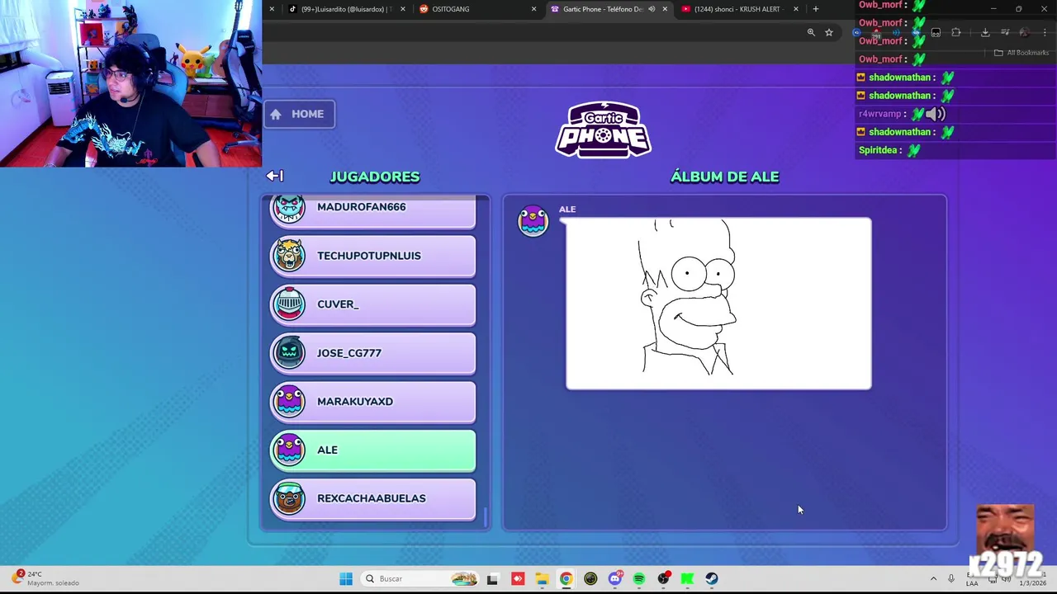1057x594 pixels.
Task: Click the Gartic Phone logo
Action: click(x=604, y=130)
